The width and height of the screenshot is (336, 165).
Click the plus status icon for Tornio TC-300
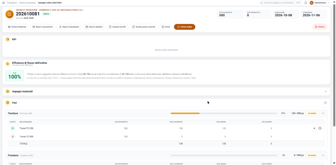click(13, 137)
